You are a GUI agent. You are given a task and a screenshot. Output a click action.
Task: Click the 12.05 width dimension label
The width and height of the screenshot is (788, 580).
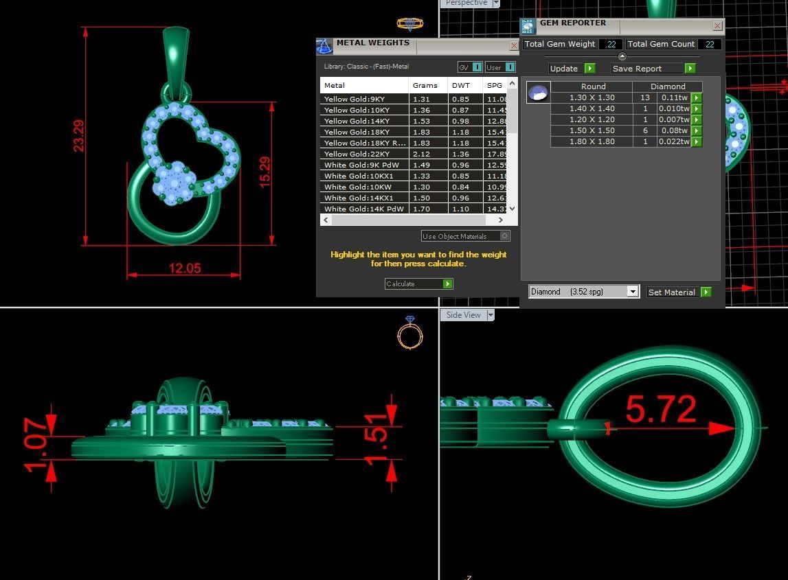coord(185,268)
